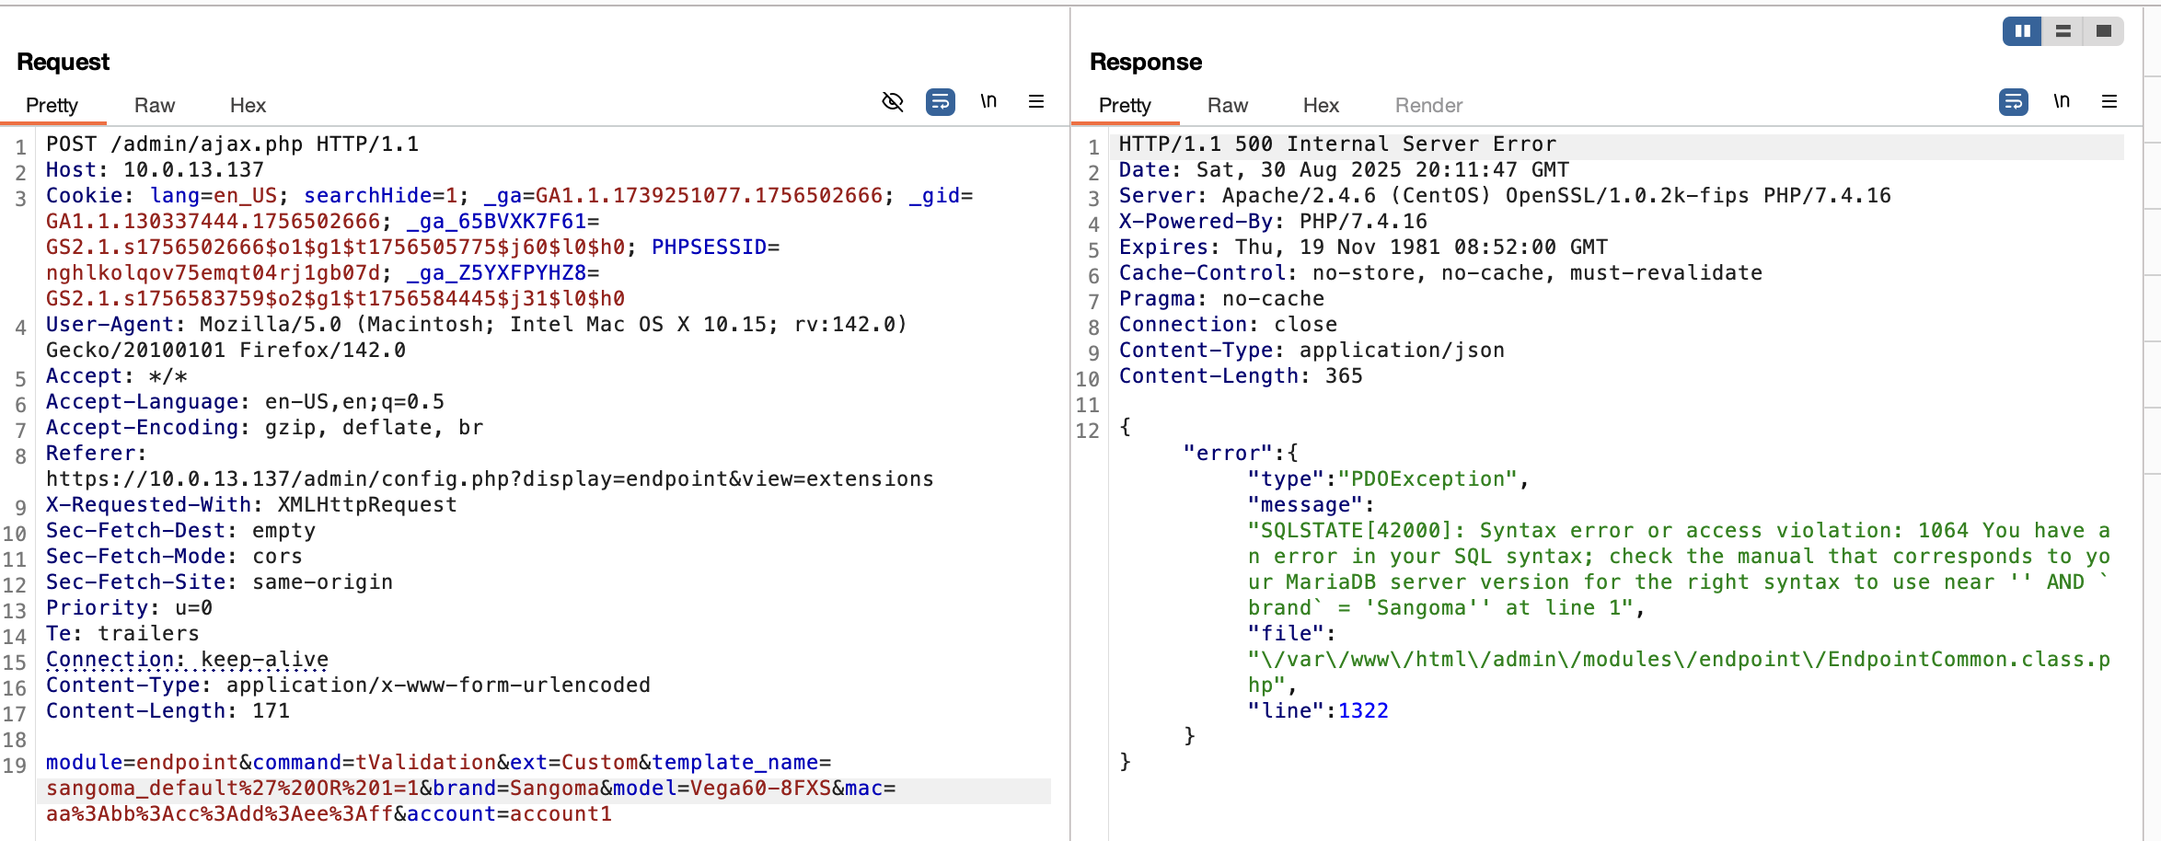Click inside the POST request line to edit it
2161x841 pixels.
[x=230, y=144]
